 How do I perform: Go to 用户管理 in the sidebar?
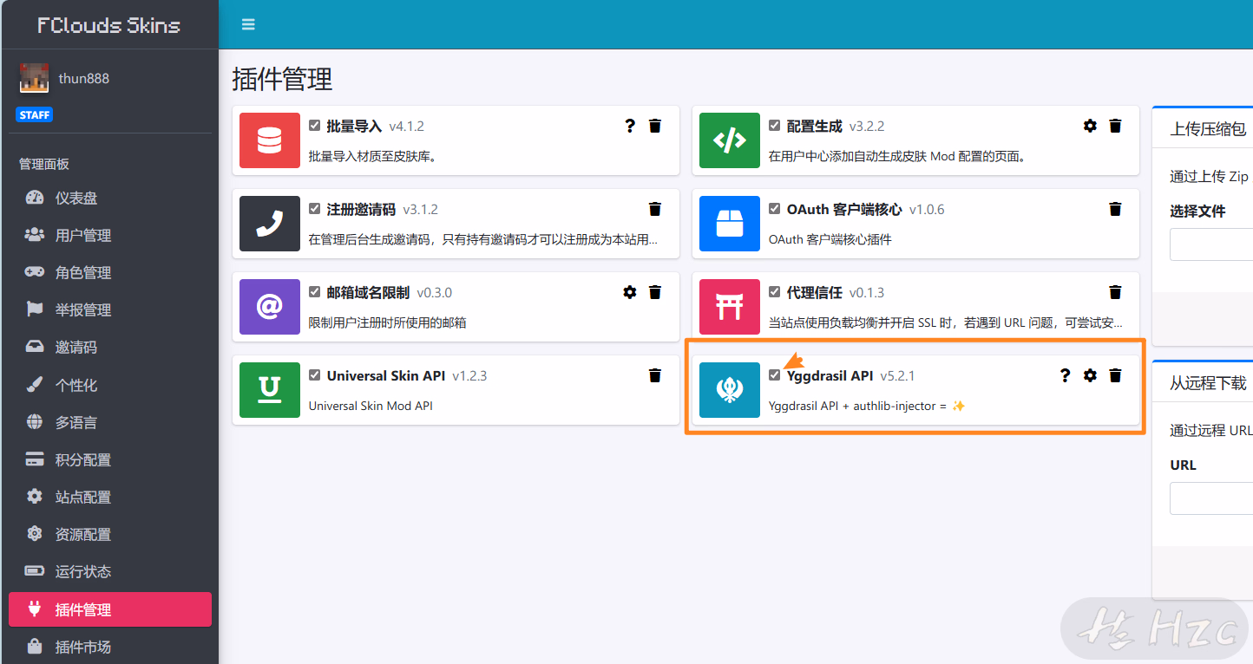point(110,235)
